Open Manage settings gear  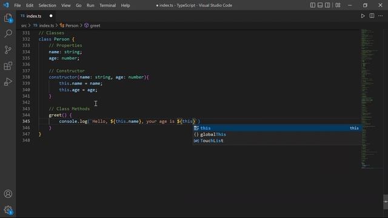point(8,210)
